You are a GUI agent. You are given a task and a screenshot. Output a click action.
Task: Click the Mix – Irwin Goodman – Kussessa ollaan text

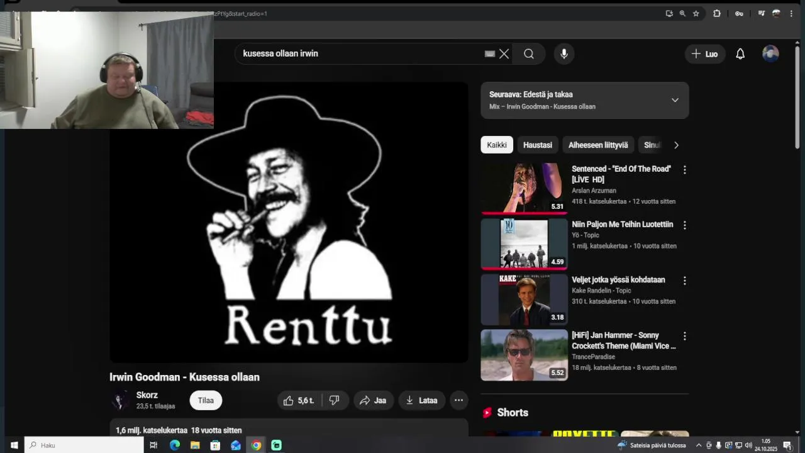click(542, 107)
